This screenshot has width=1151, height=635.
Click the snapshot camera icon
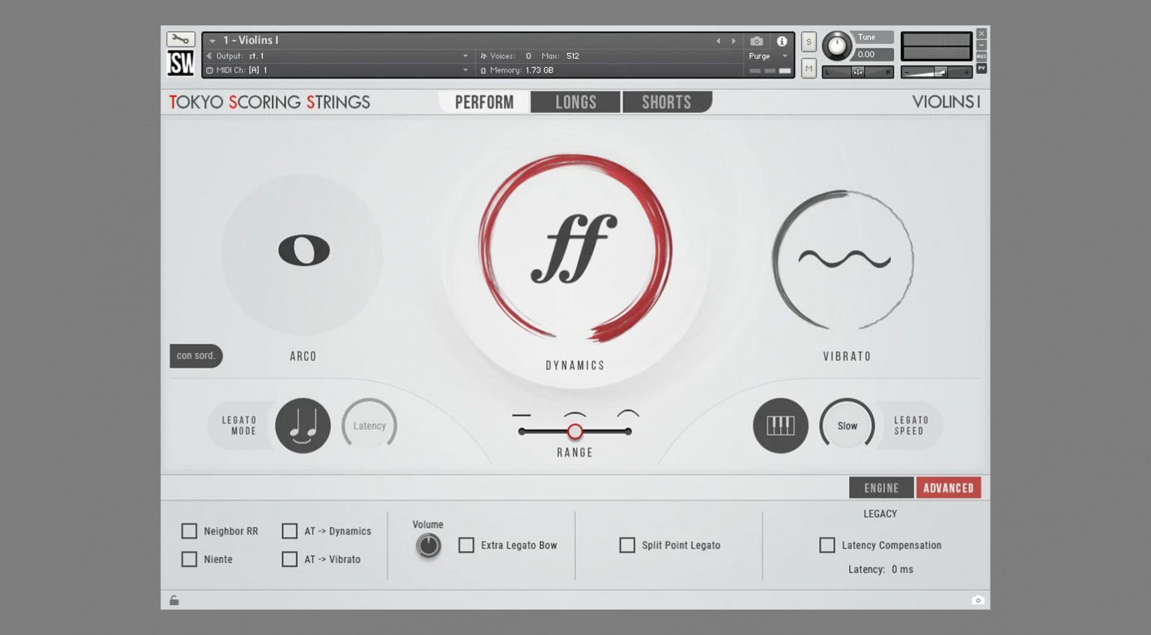coord(757,43)
